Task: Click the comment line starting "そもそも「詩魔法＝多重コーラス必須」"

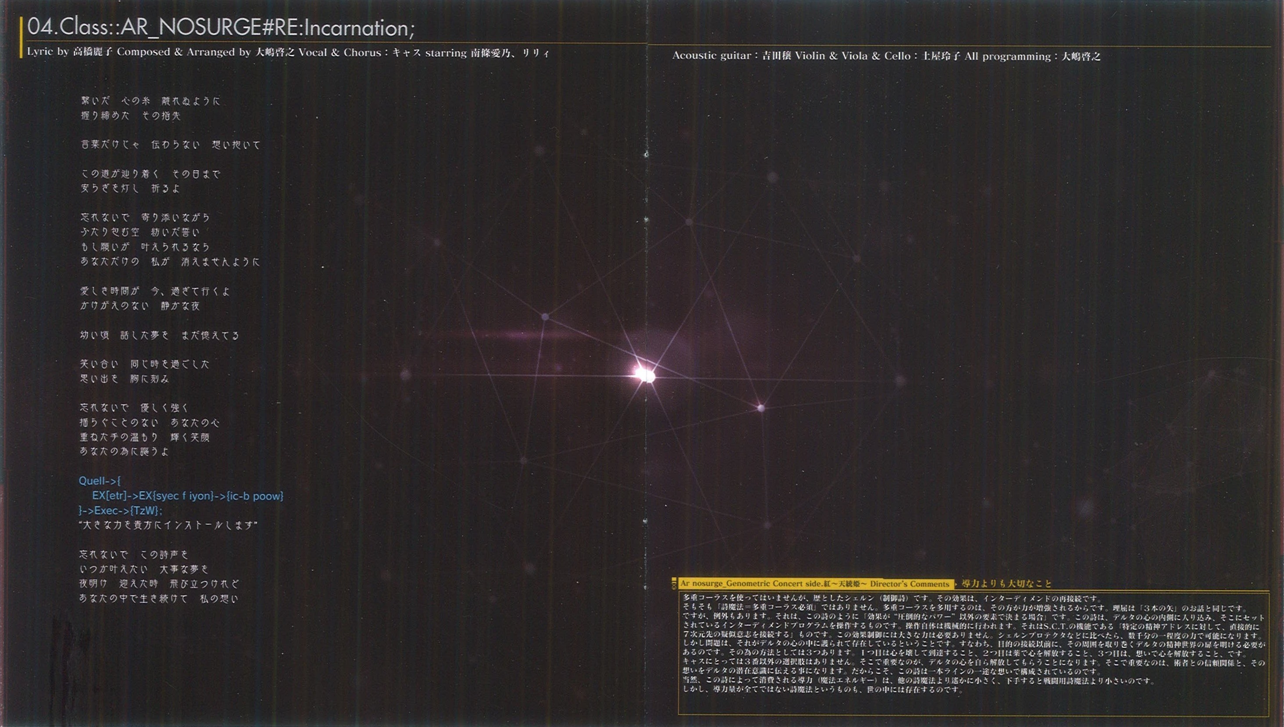Action: (x=964, y=608)
